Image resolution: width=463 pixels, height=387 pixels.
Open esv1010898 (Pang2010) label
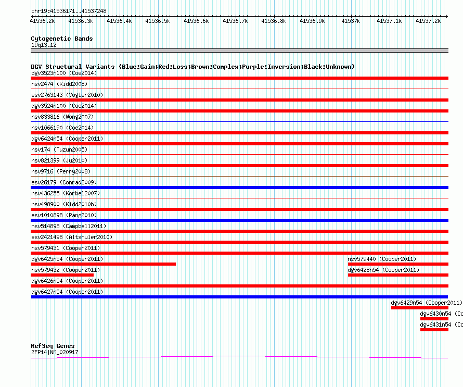[64, 215]
